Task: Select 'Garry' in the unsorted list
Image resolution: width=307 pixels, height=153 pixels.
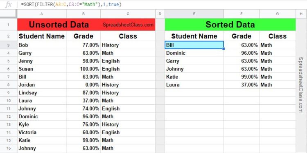Action: coord(42,53)
